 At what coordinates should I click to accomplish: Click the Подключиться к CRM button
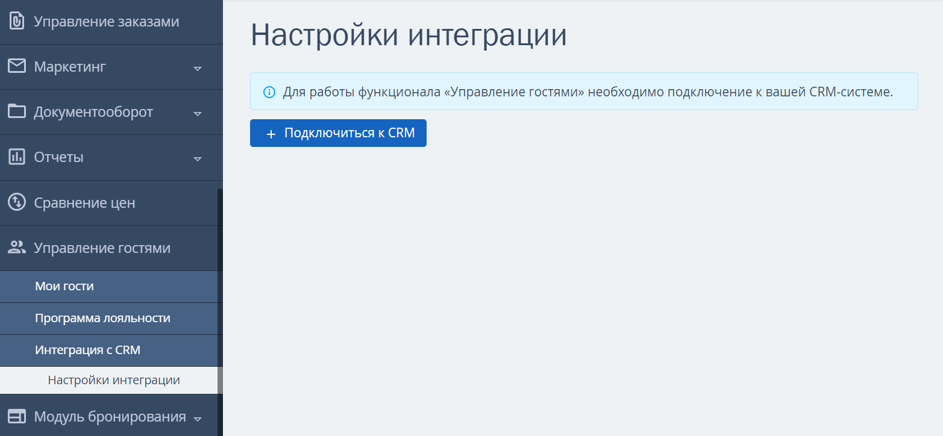pyautogui.click(x=338, y=133)
